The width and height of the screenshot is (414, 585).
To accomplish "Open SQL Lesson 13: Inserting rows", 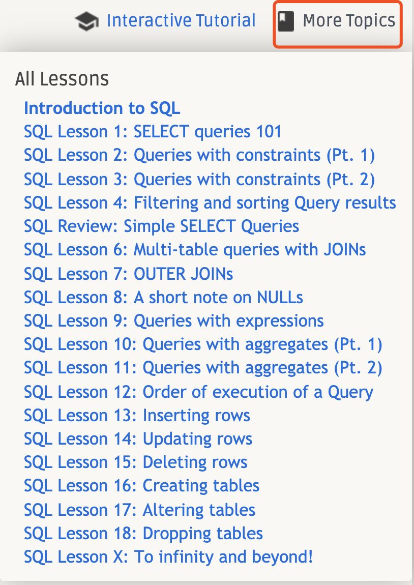I will (x=137, y=416).
